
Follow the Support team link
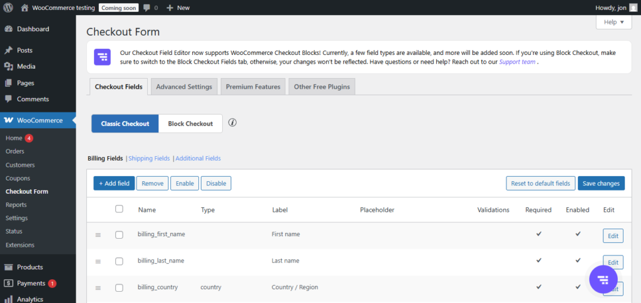[x=516, y=62]
